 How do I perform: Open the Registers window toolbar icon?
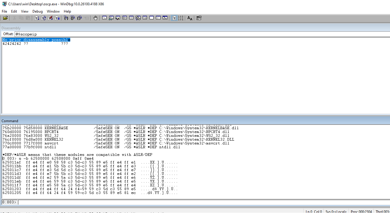point(125,18)
